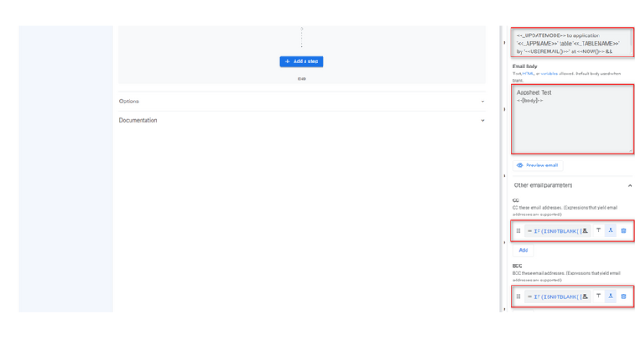The width and height of the screenshot is (635, 338).
Task: Click the Add a step button
Action: click(x=301, y=62)
